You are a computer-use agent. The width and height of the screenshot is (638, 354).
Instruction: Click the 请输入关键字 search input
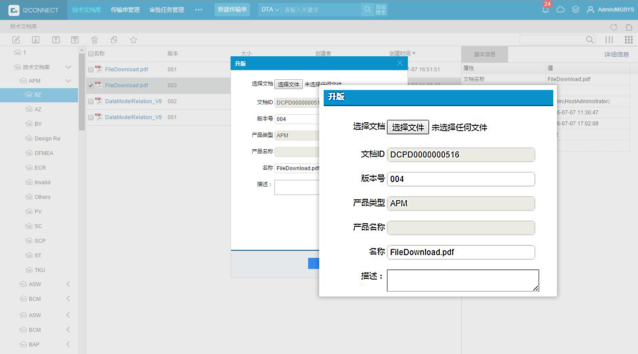322,10
